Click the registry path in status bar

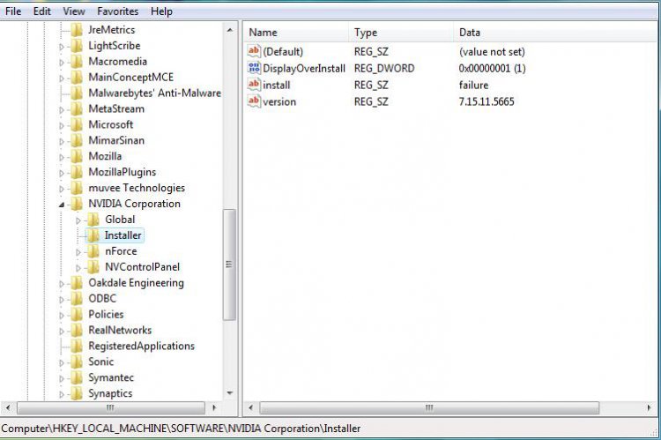tap(181, 429)
